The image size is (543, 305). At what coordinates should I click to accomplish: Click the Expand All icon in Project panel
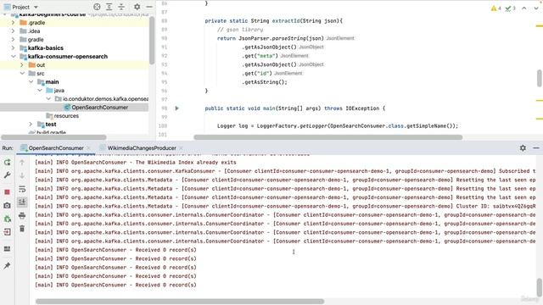109,7
